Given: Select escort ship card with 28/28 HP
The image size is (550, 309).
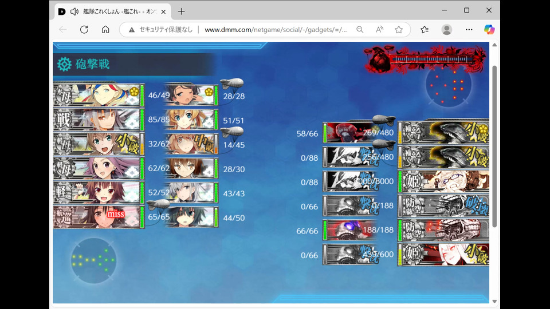Looking at the screenshot, I should pyautogui.click(x=191, y=95).
